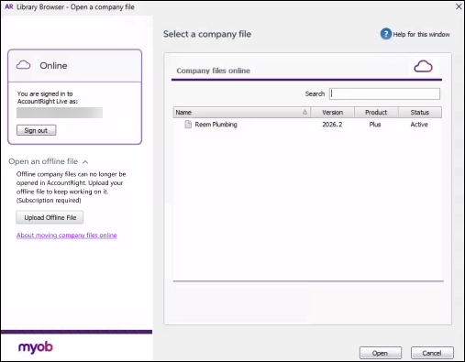Click the Online panel heading
Viewport: 465px width, 362px height.
coord(53,65)
